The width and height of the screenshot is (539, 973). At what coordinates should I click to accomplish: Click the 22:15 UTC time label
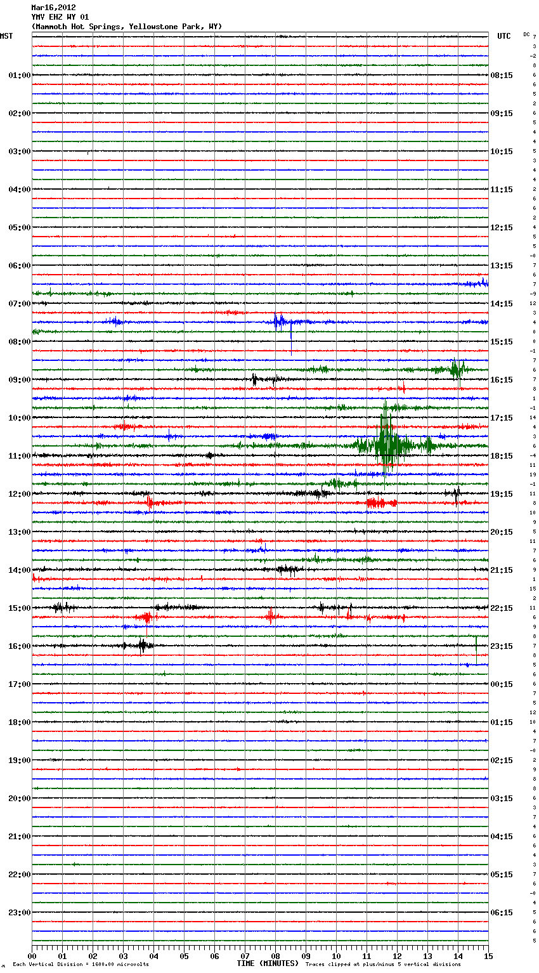click(x=502, y=608)
